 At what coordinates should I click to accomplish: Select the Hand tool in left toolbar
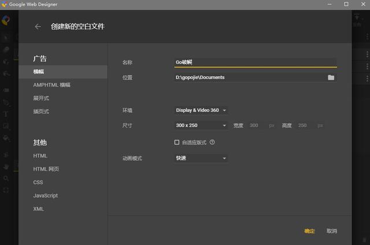point(6,167)
